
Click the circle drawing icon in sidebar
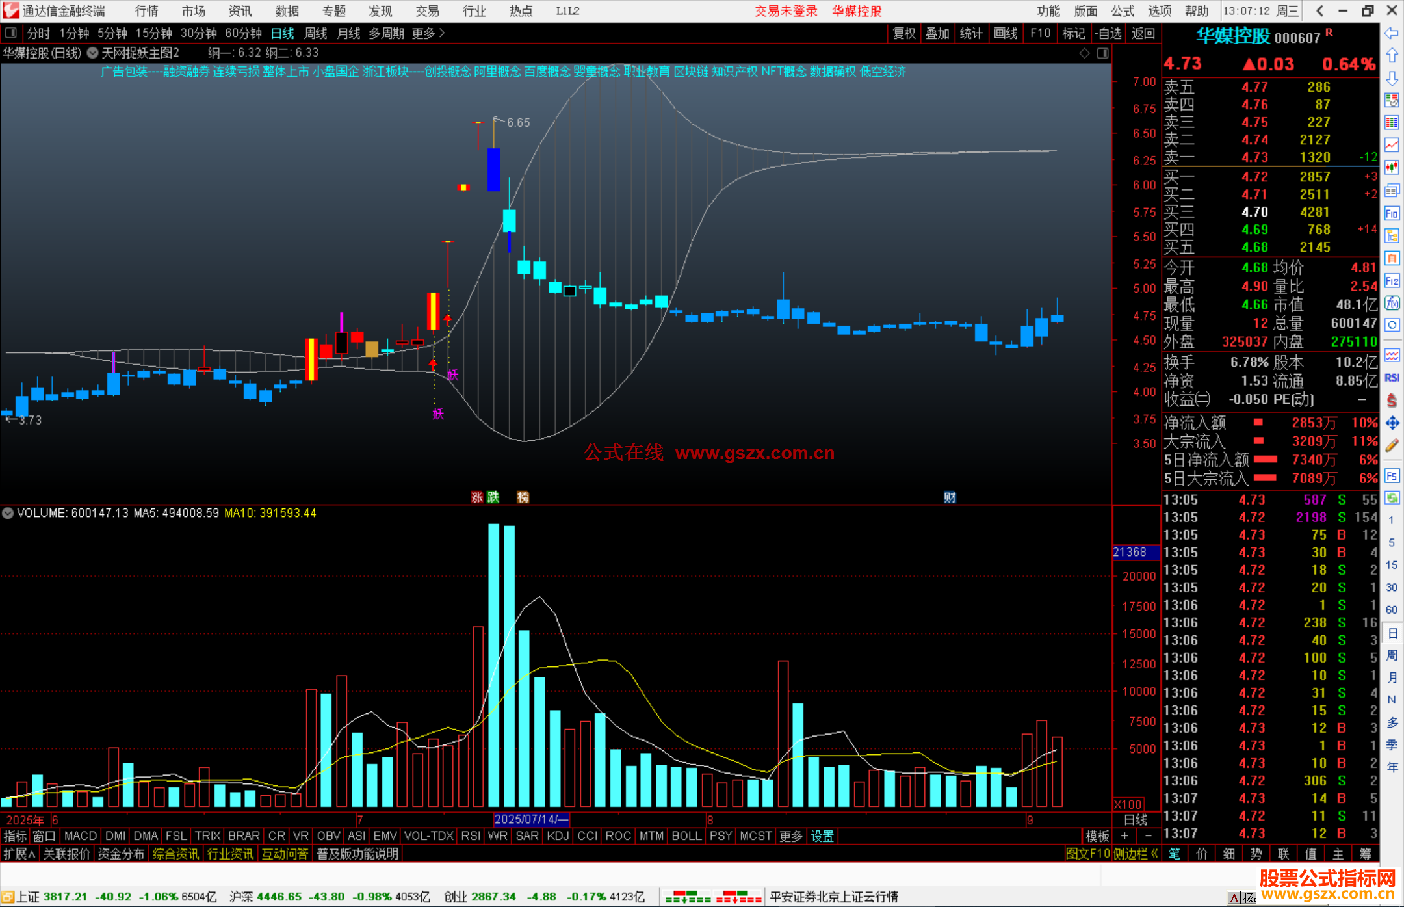point(1392,325)
